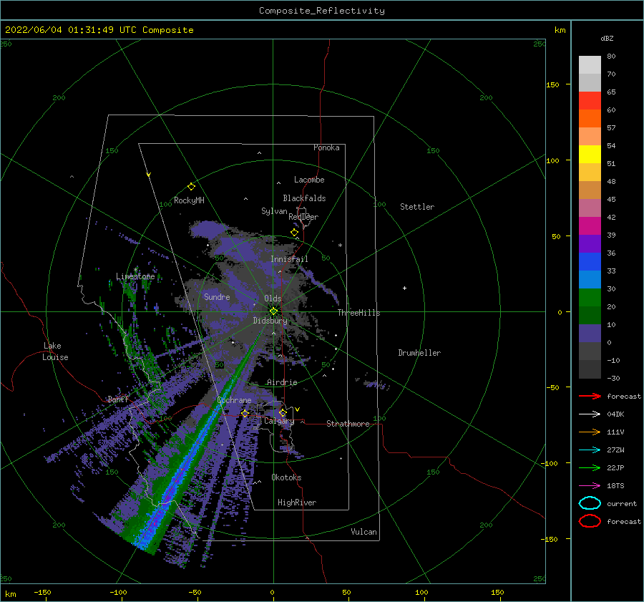
Task: Click the Okotoks city label
Action: tap(286, 477)
